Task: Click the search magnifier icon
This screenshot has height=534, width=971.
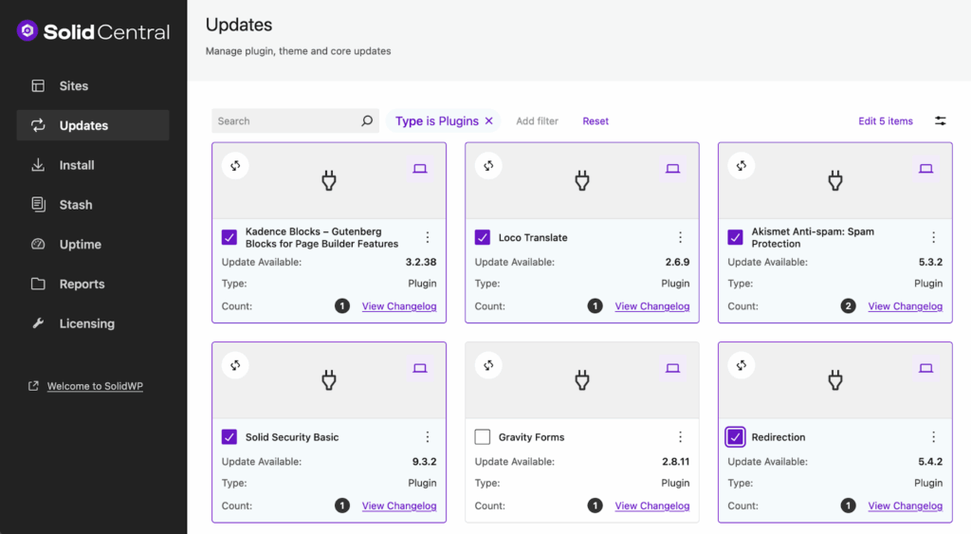Action: 367,121
